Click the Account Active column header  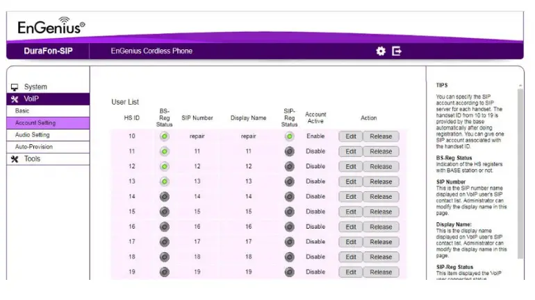[x=315, y=118]
